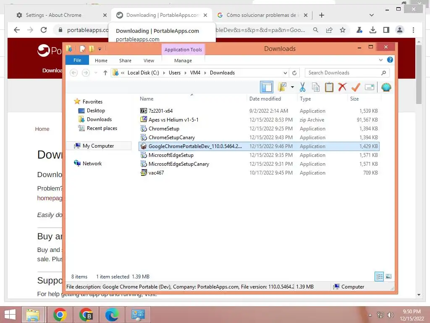430x323 pixels.
Task: Switch to Home ribbon tab
Action: point(101,61)
